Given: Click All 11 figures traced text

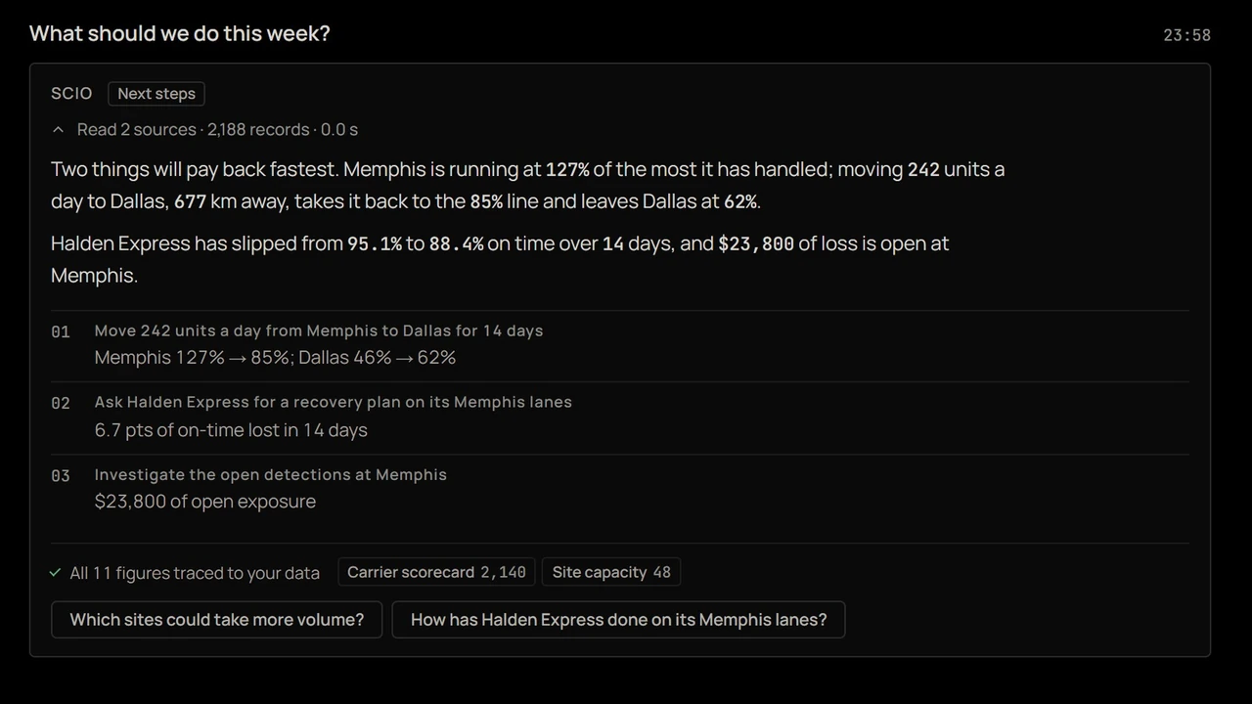Looking at the screenshot, I should pos(195,573).
